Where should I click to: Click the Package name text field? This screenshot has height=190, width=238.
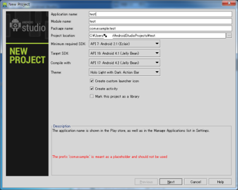point(160,28)
